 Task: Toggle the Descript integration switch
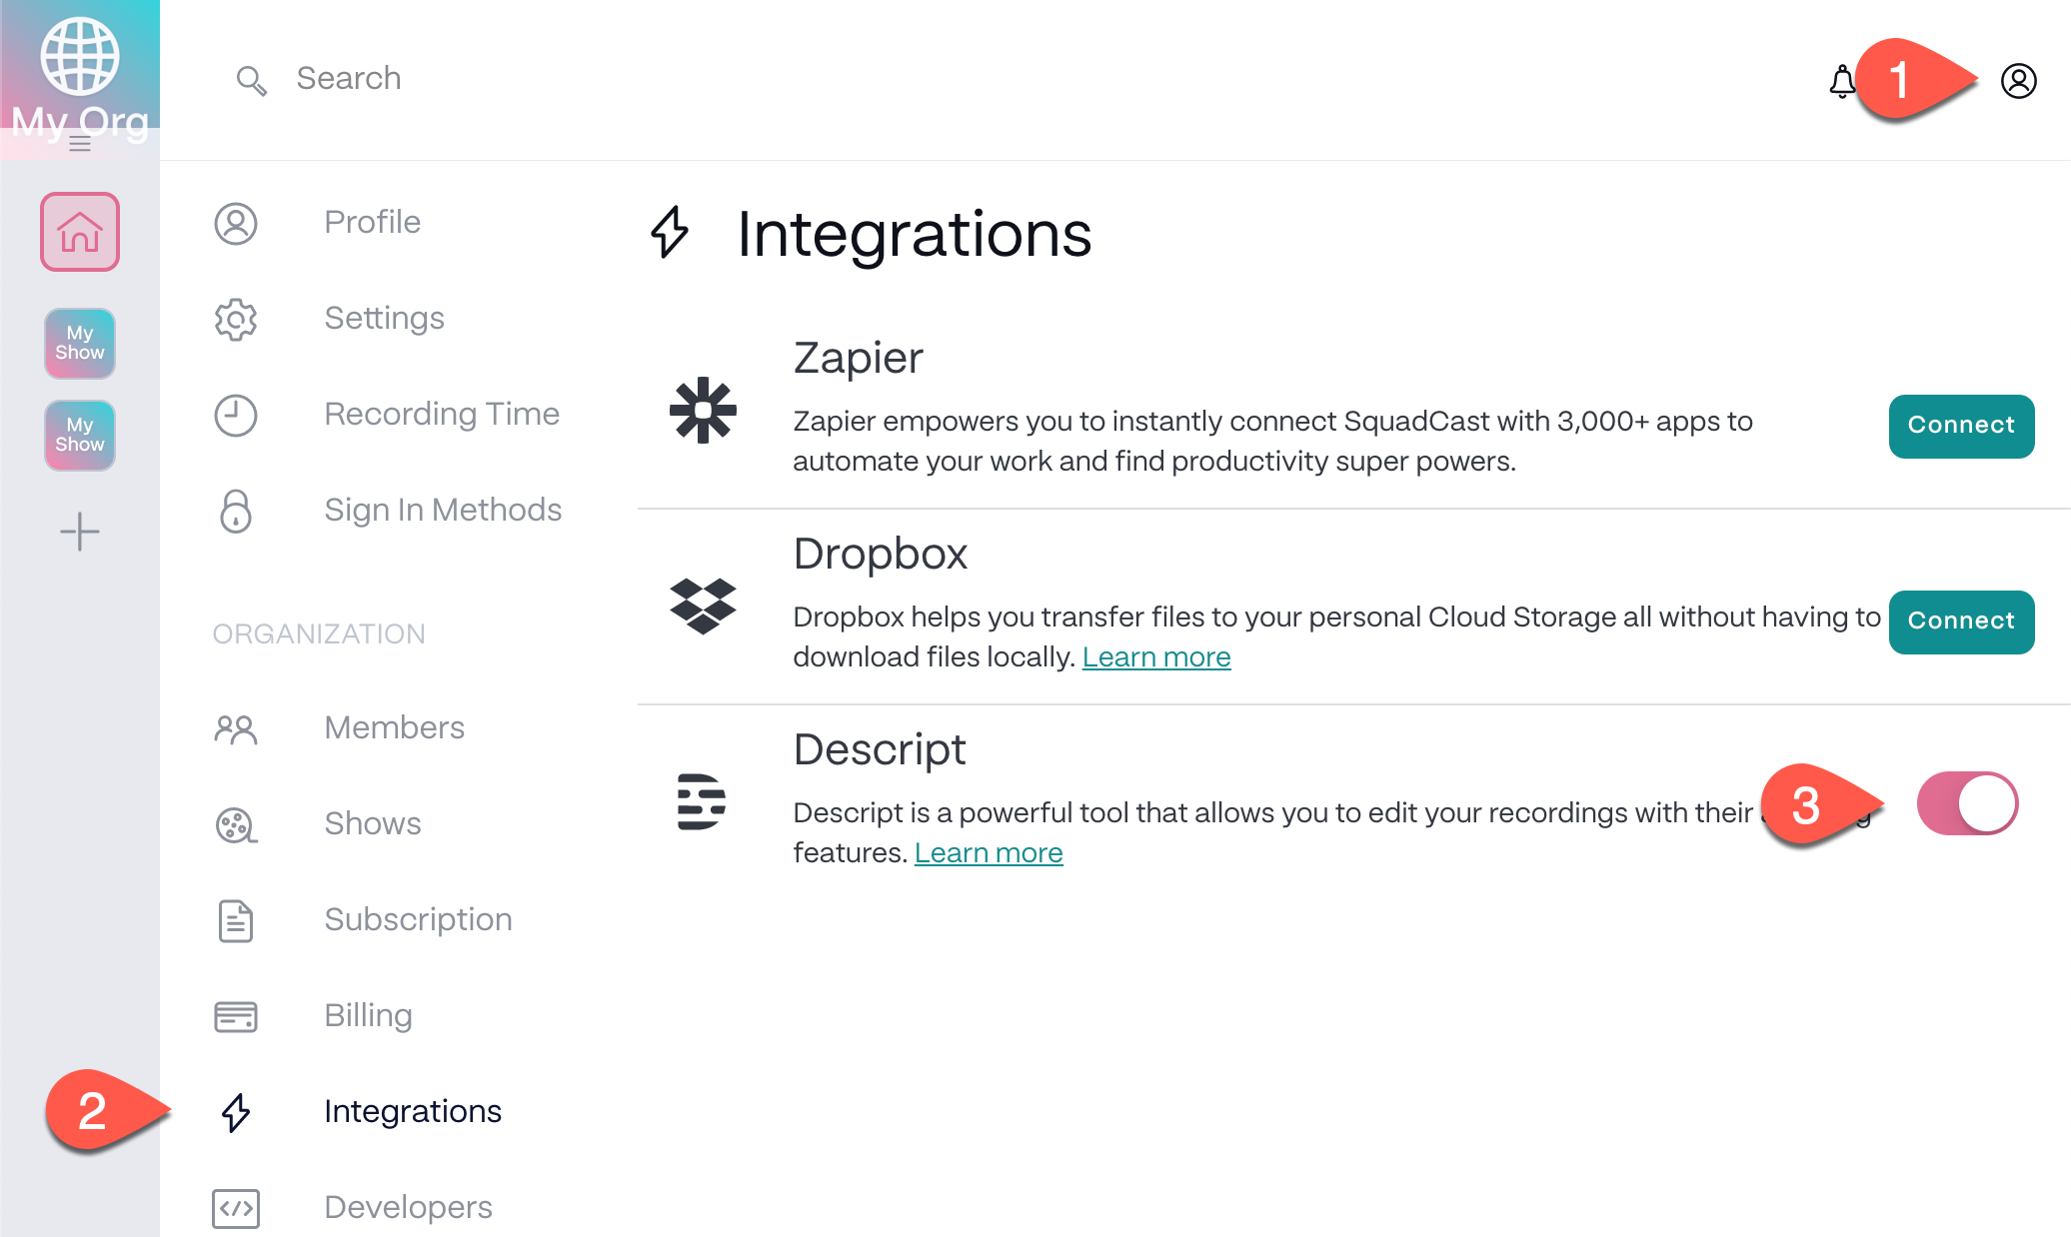tap(1967, 803)
